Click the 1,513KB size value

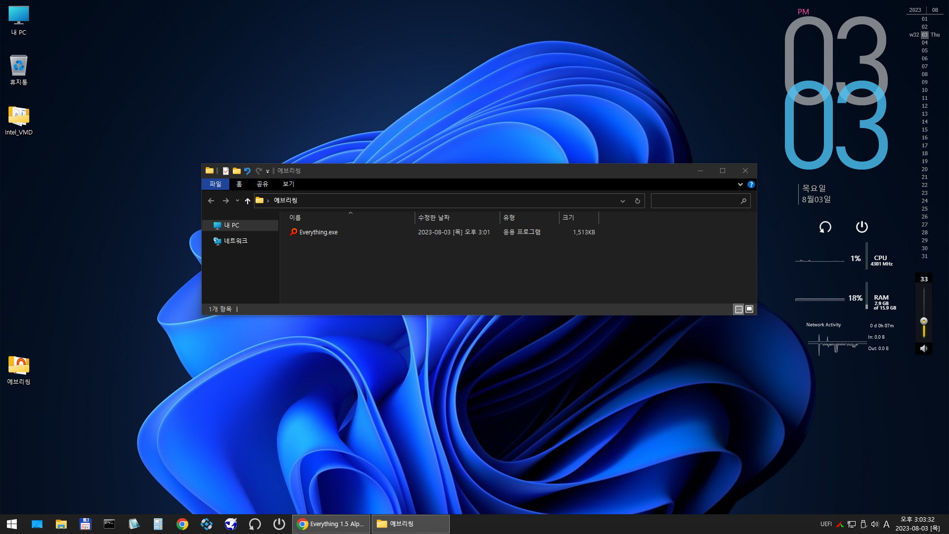[584, 232]
